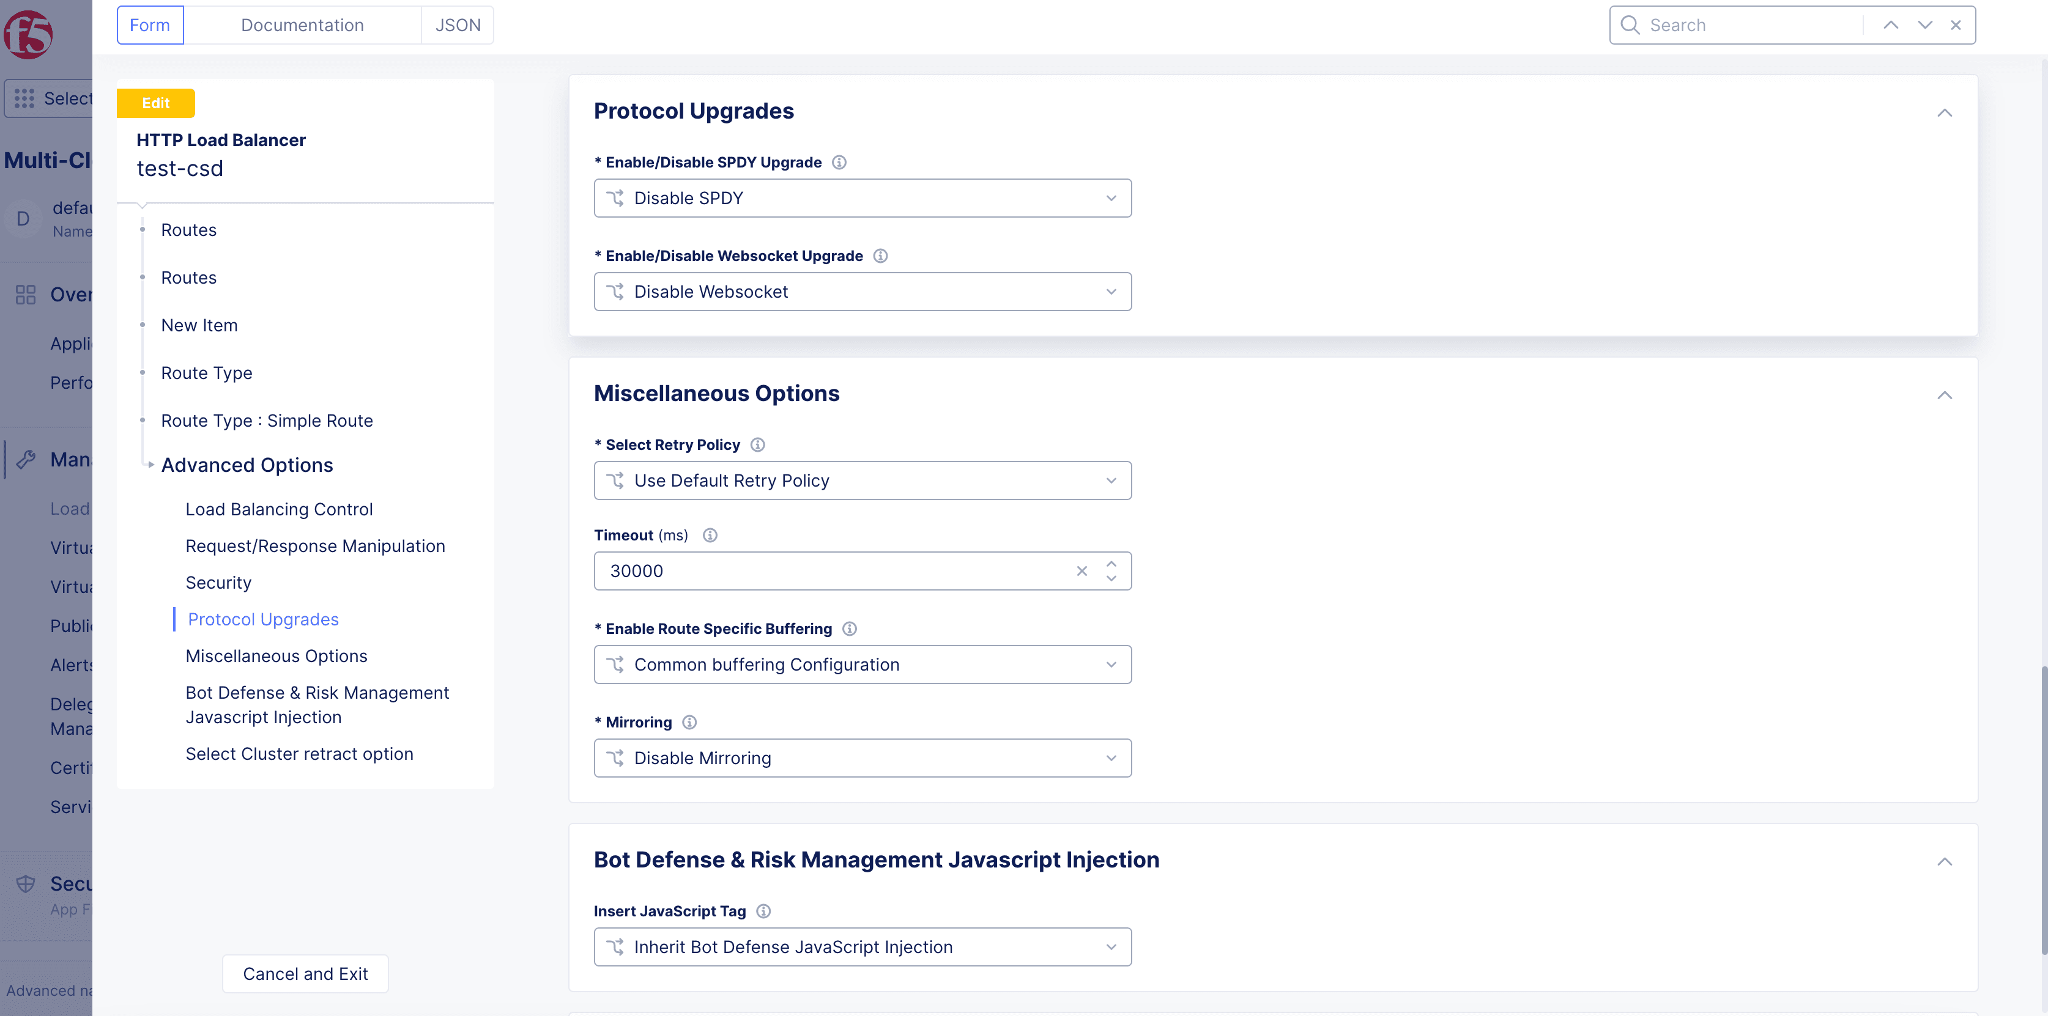Increase the Timeout value using up stepper
Viewport: 2048px width, 1016px height.
click(1111, 563)
